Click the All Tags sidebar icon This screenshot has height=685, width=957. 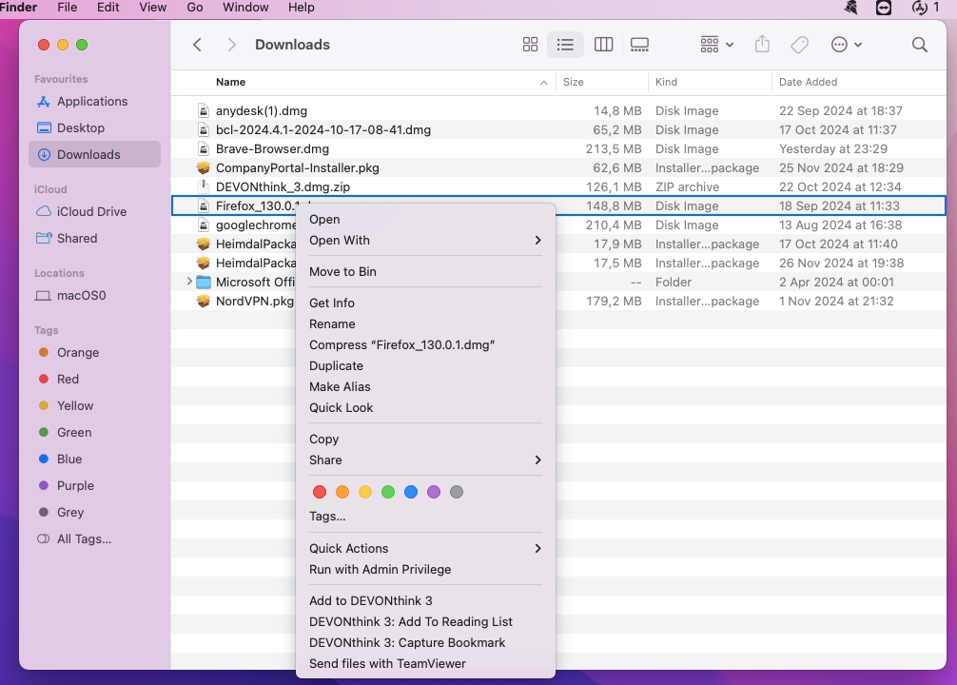(44, 539)
